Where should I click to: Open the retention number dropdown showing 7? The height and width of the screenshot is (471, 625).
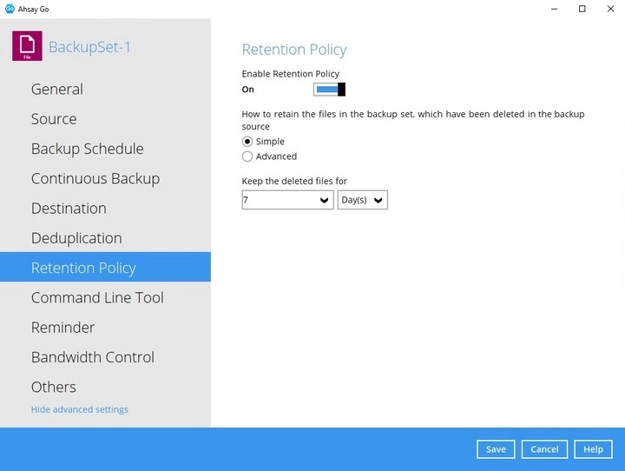point(287,200)
